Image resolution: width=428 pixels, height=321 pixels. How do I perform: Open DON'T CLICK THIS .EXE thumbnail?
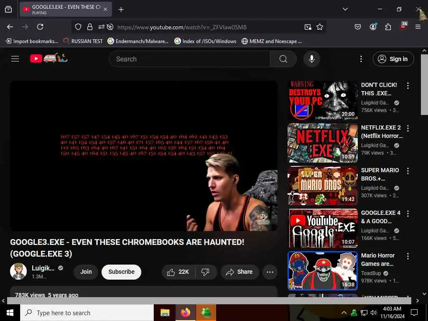[323, 100]
